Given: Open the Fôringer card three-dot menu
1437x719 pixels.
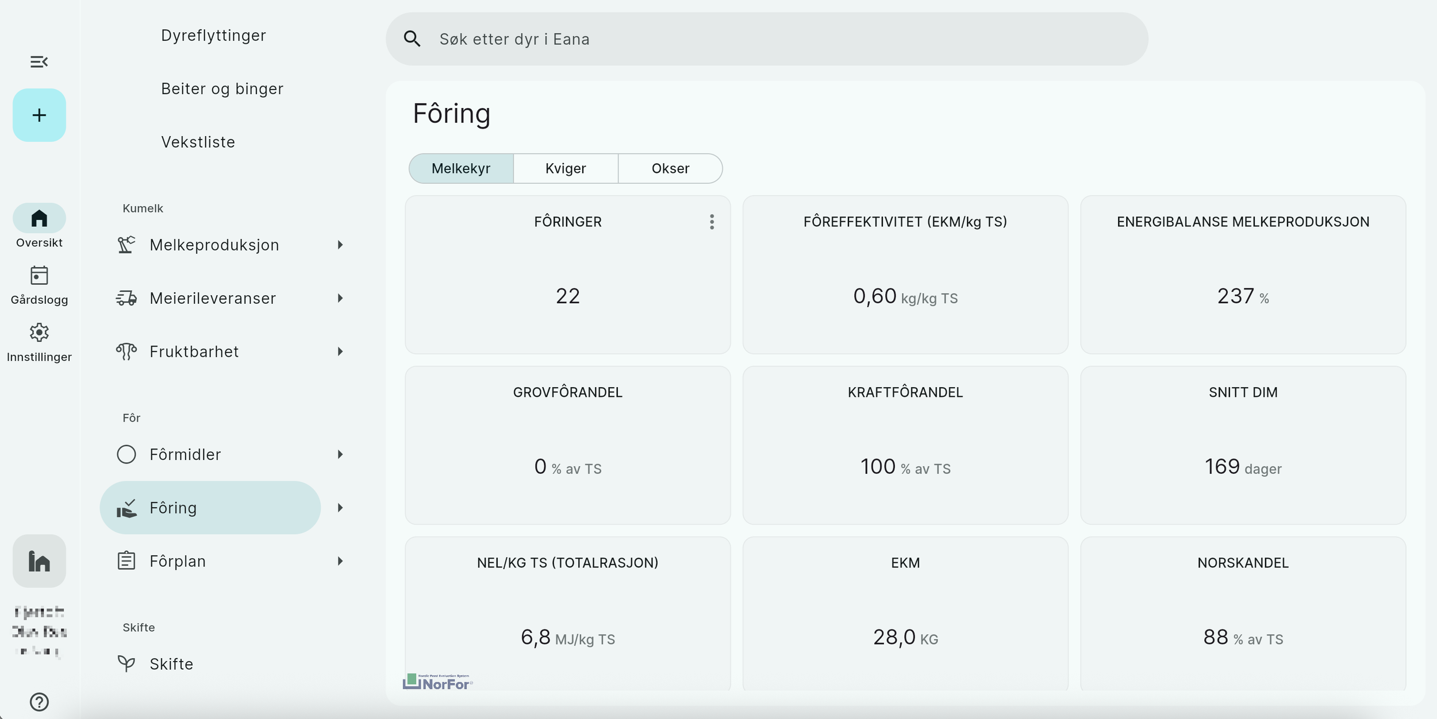Looking at the screenshot, I should click(712, 222).
